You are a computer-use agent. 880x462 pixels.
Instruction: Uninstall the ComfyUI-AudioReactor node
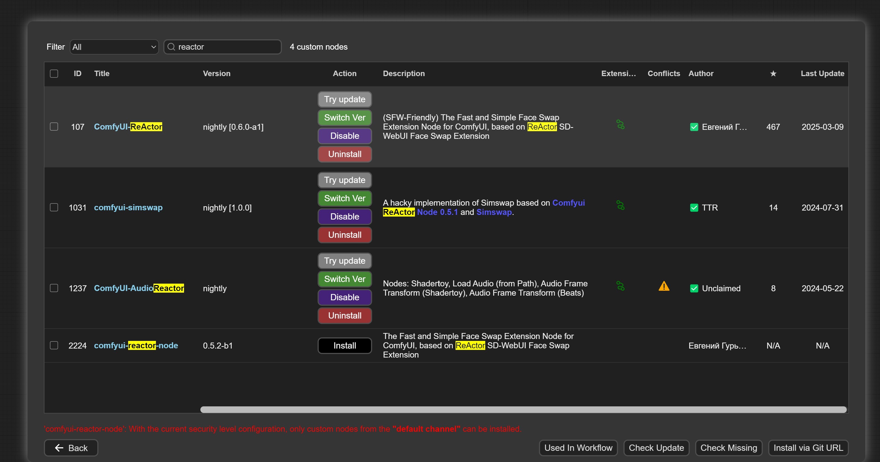point(345,315)
